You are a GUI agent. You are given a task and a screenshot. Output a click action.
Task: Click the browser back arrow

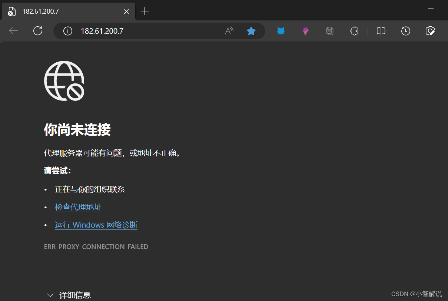[13, 31]
